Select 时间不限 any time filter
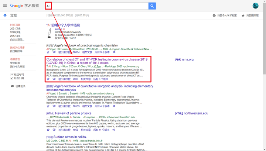Image resolution: width=266 pixels, height=151 pixels. click(x=15, y=25)
